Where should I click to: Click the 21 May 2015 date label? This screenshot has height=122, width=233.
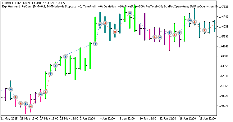(9, 119)
